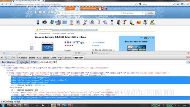Switch to the Cookies tab
The image size is (190, 107).
pyautogui.click(x=67, y=58)
